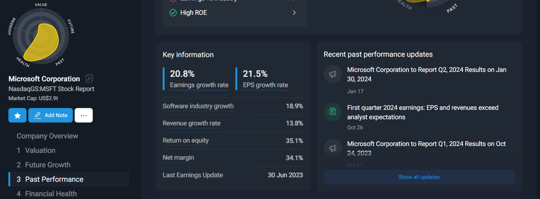Click the Revenue growth rate label
540x199 pixels.
point(191,123)
